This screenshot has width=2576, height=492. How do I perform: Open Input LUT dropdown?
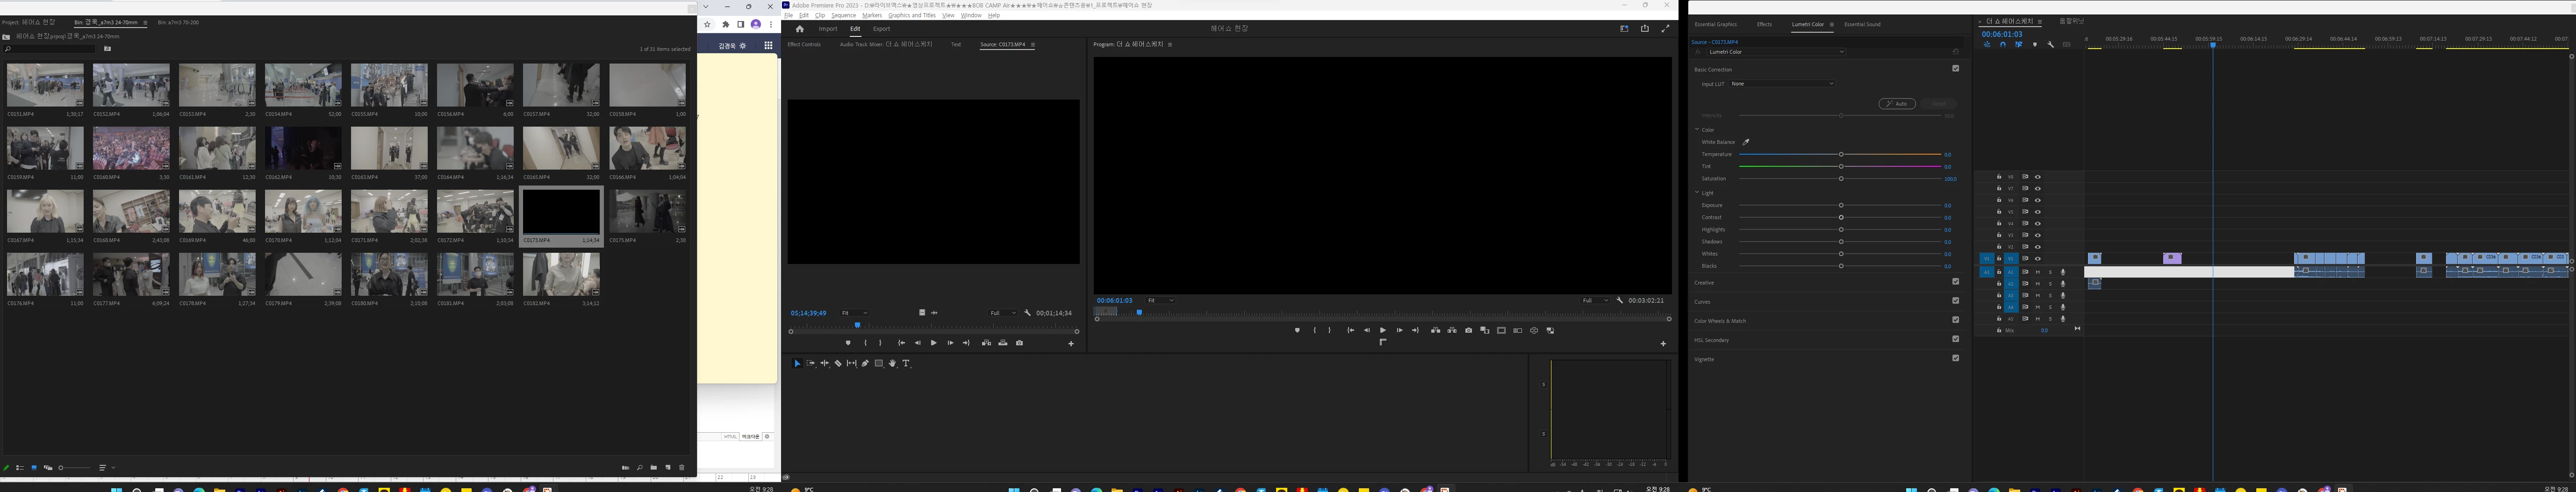click(x=1782, y=84)
